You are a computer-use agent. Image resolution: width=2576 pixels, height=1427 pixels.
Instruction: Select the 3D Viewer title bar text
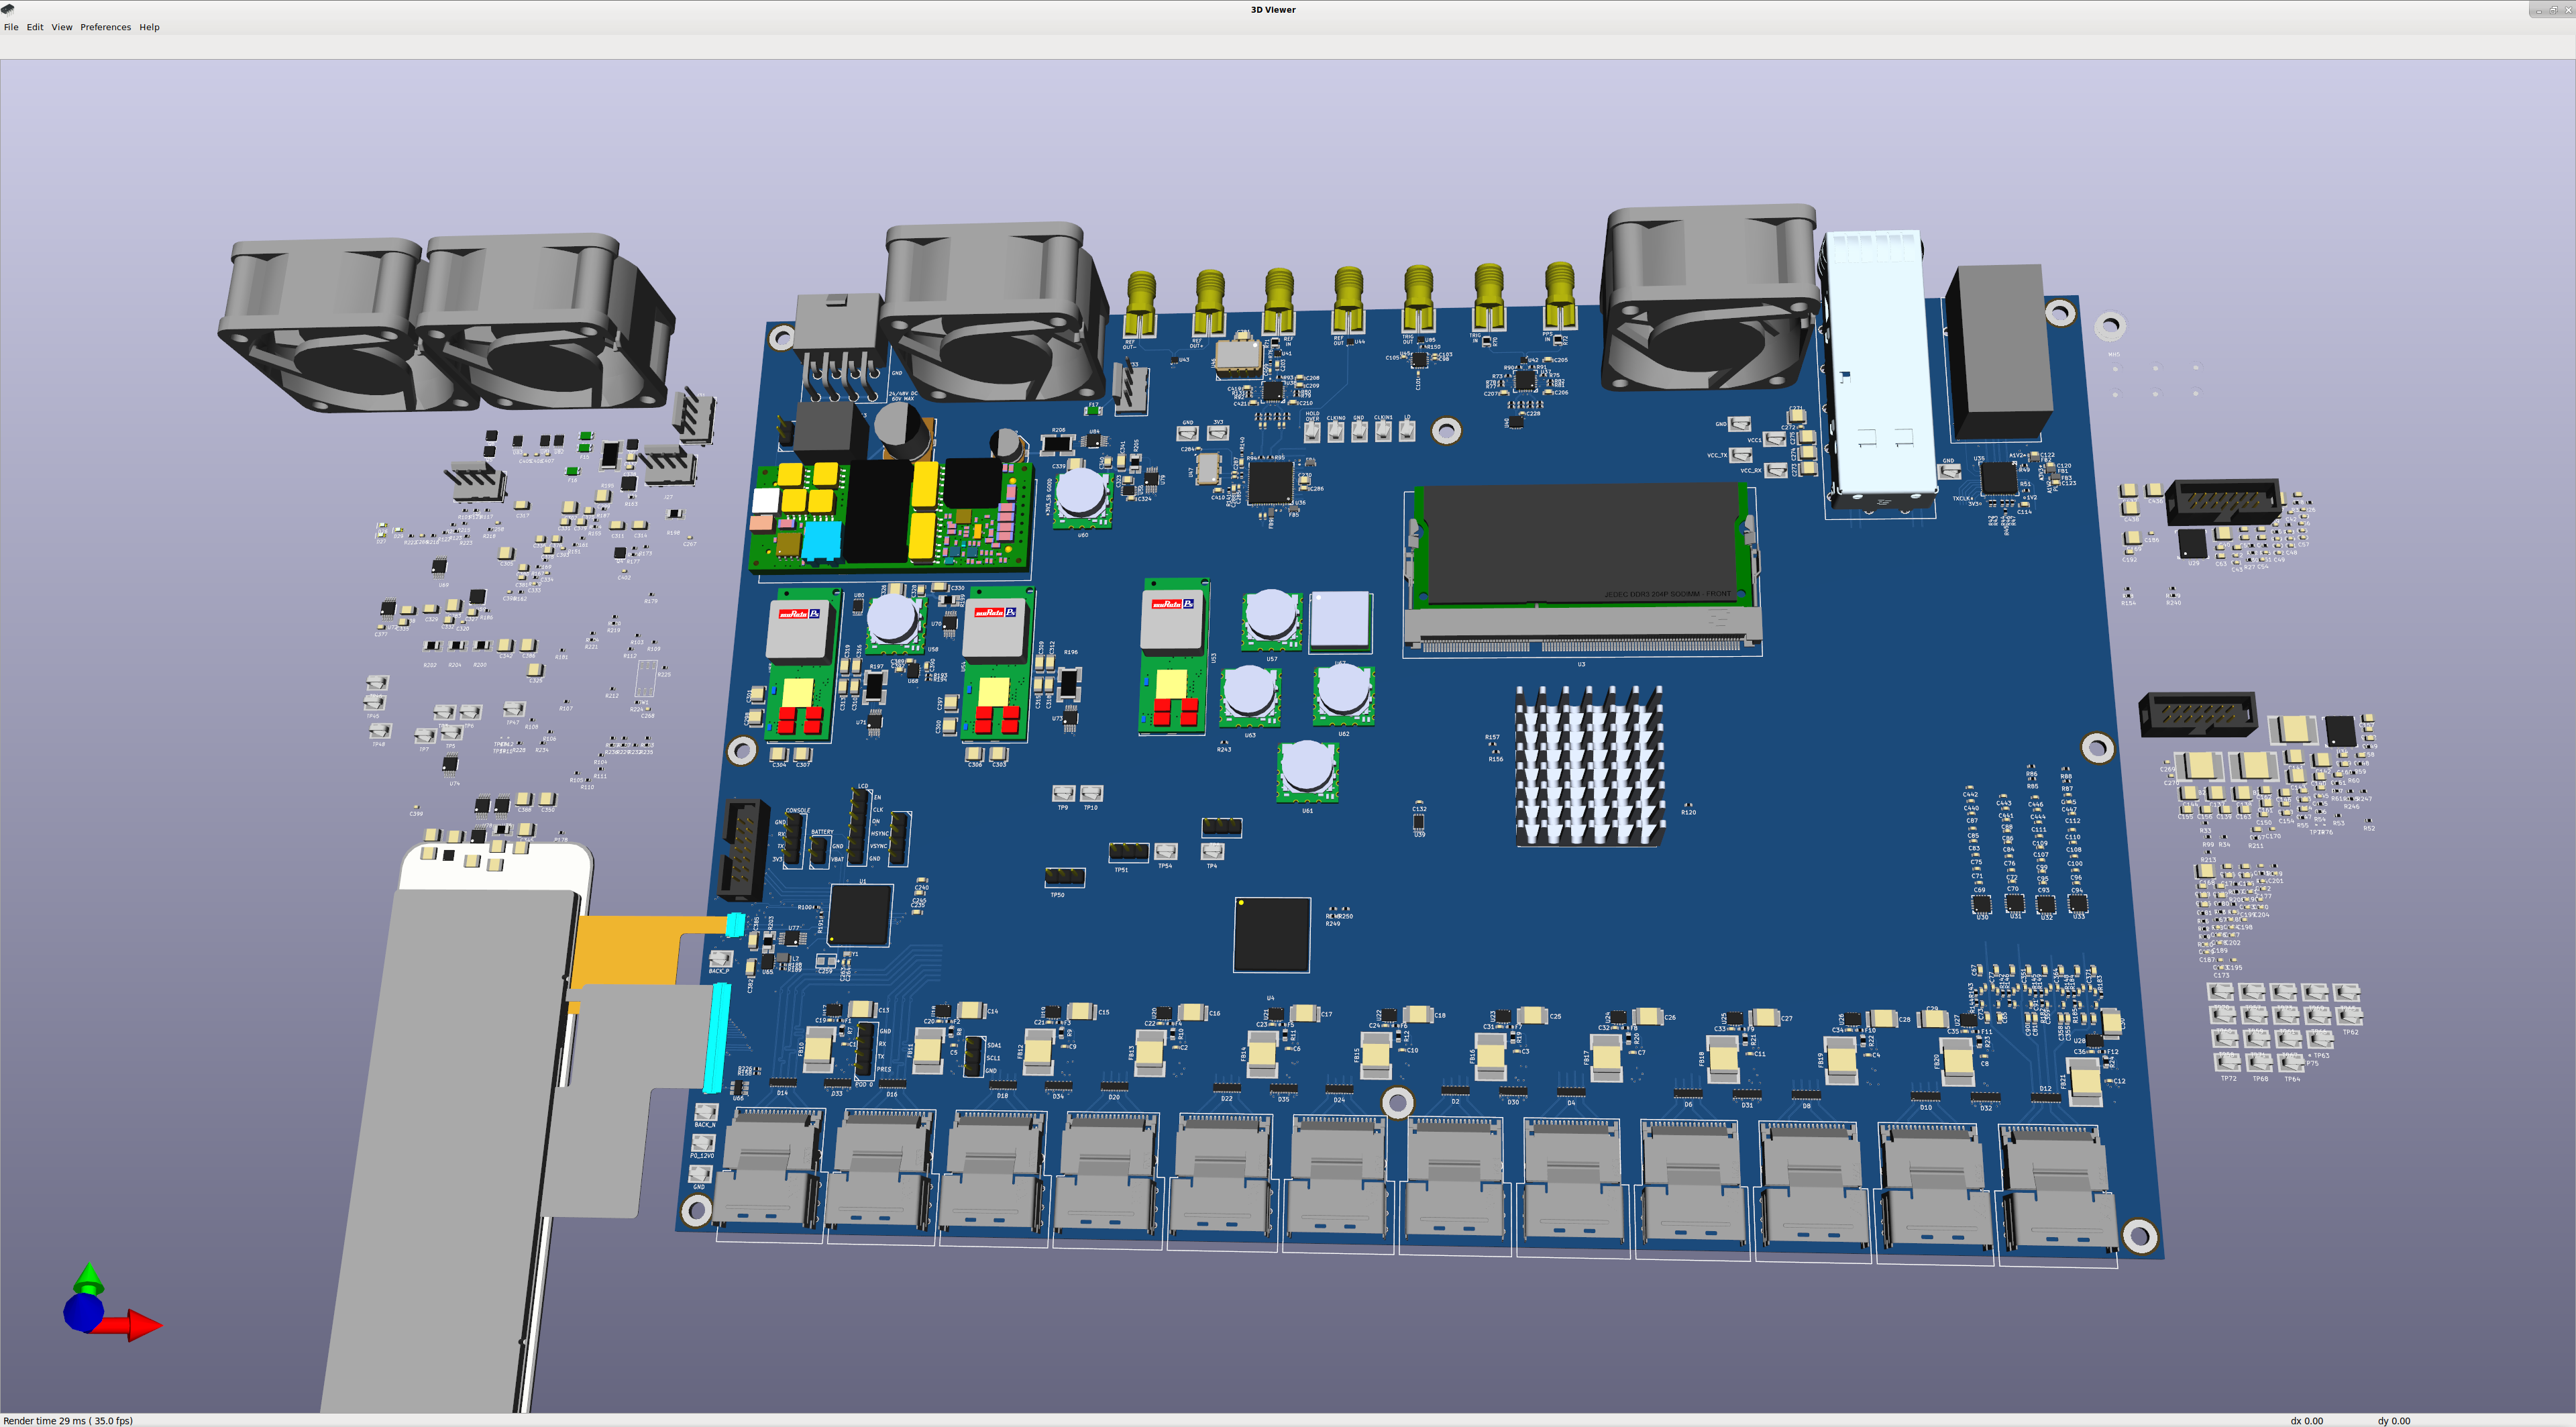click(1273, 9)
